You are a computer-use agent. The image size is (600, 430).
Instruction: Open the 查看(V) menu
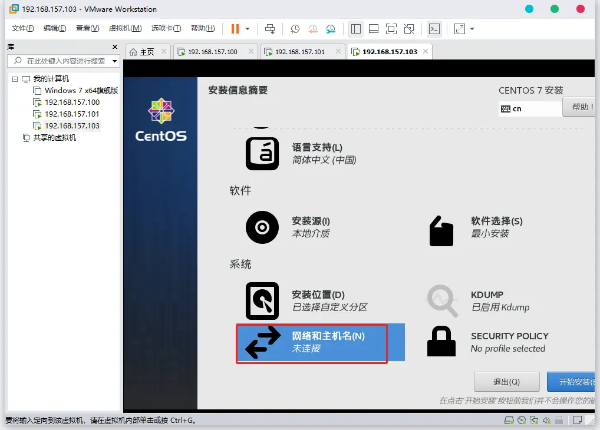point(87,28)
